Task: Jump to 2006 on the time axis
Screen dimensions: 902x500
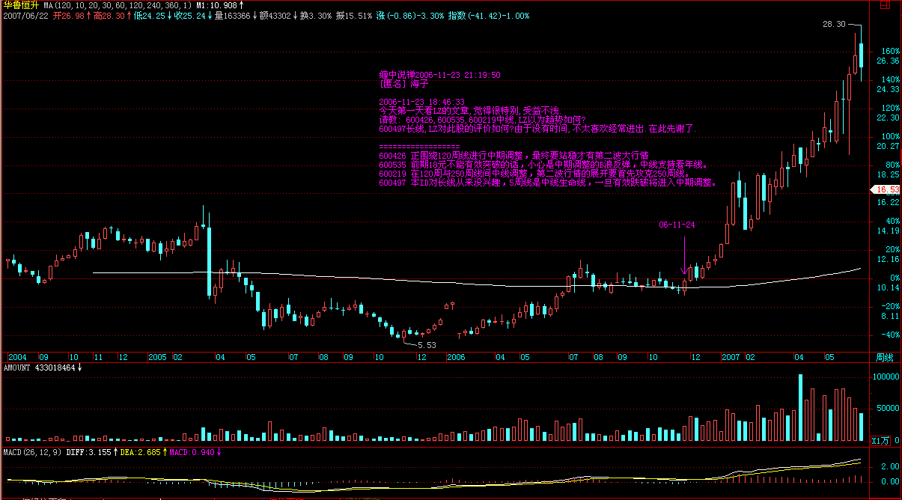Action: [x=455, y=358]
